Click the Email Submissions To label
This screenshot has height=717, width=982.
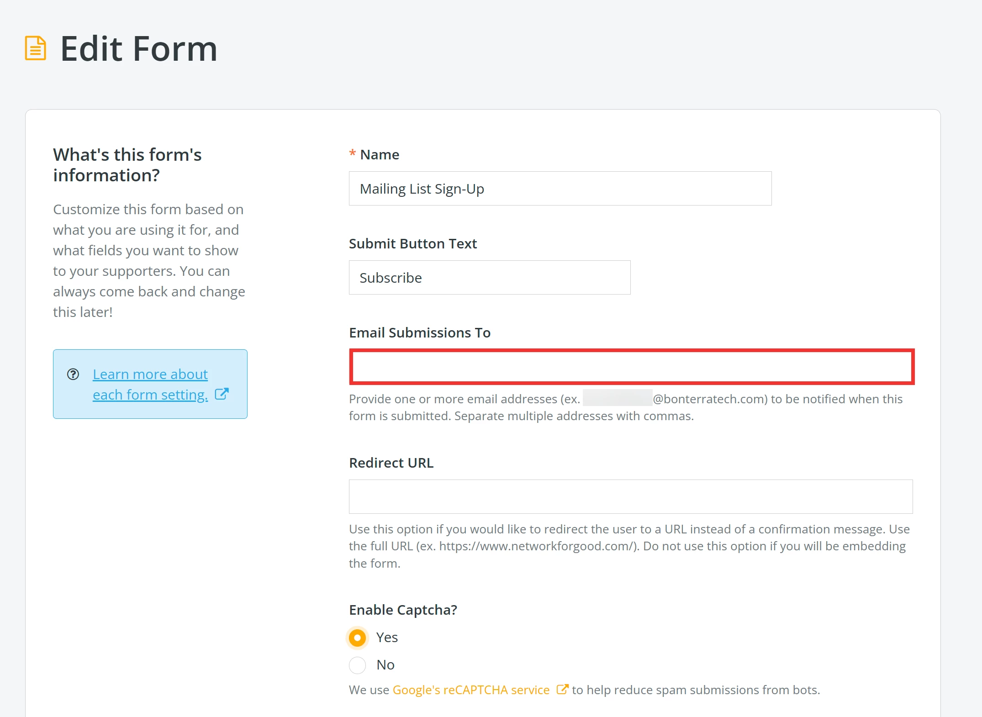pyautogui.click(x=419, y=333)
